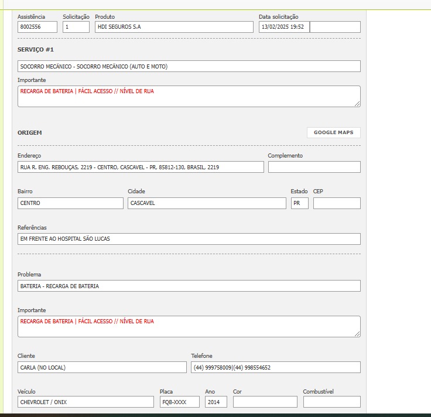Select the Problema field about battery recharge
The width and height of the screenshot is (431, 417).
click(x=189, y=286)
